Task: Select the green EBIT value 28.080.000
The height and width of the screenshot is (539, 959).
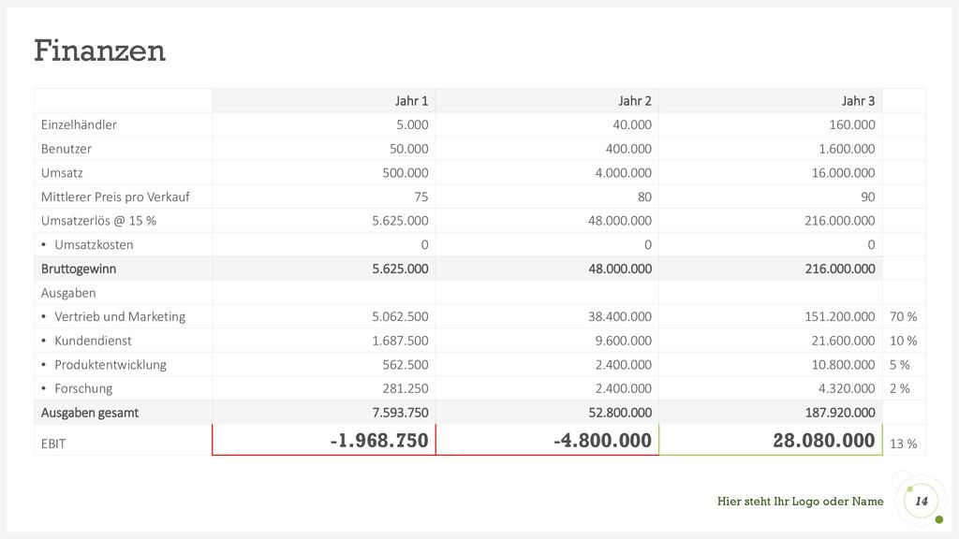Action: coord(824,440)
